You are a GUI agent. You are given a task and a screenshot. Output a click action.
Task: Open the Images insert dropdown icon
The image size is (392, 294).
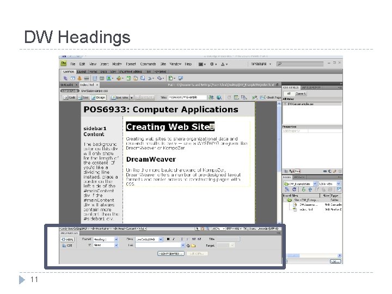pyautogui.click(x=110, y=78)
